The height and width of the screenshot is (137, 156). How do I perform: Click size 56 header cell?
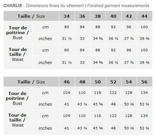point(145,82)
